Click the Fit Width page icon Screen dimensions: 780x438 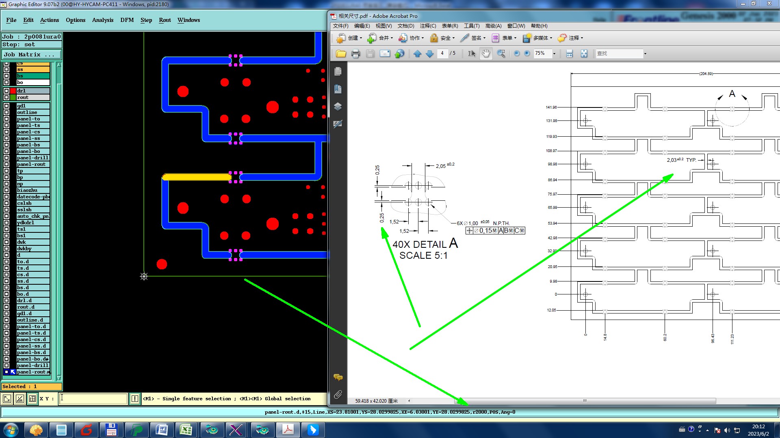click(569, 54)
